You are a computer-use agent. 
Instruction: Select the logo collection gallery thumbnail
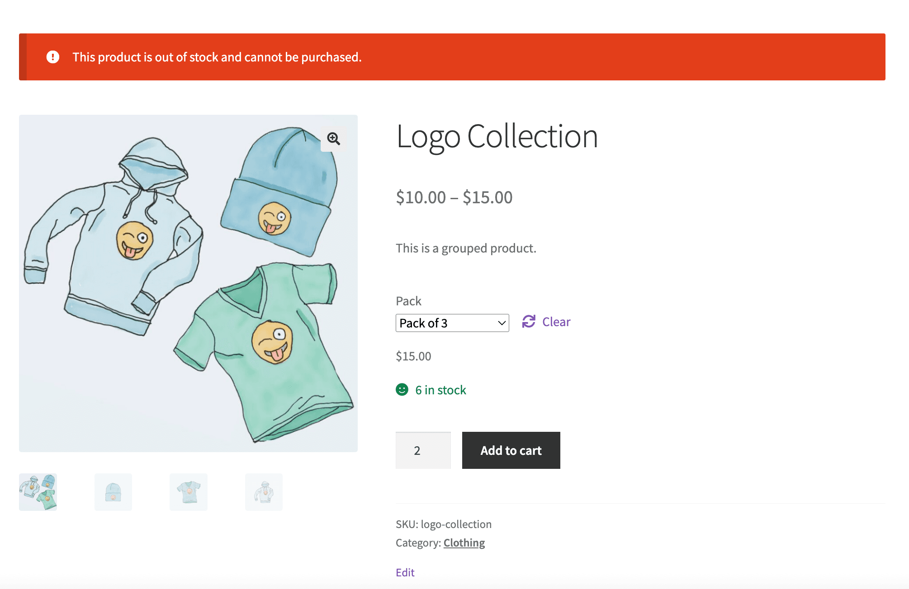point(38,492)
